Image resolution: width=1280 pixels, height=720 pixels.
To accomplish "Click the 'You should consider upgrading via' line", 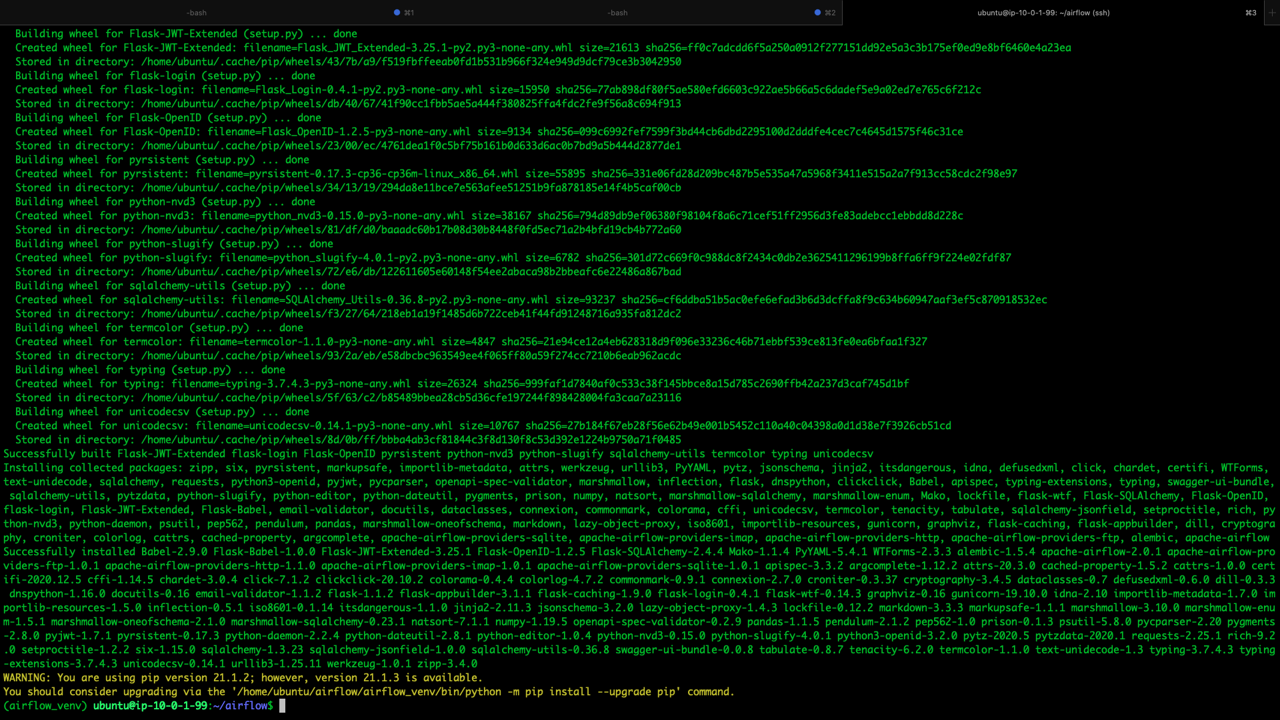I will pos(369,691).
